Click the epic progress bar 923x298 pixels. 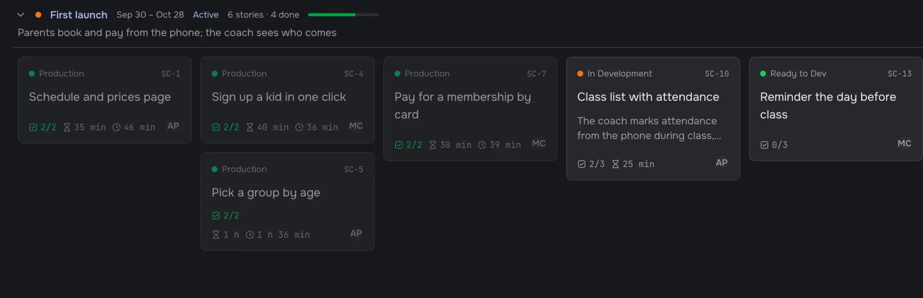pyautogui.click(x=343, y=15)
